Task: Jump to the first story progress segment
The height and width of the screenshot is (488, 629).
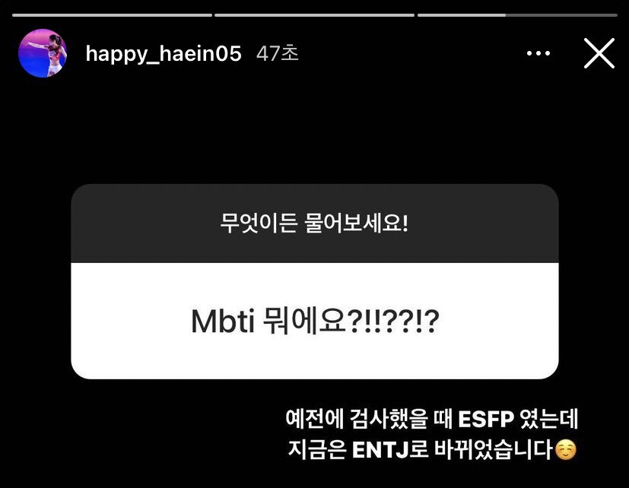Action: pyautogui.click(x=112, y=15)
